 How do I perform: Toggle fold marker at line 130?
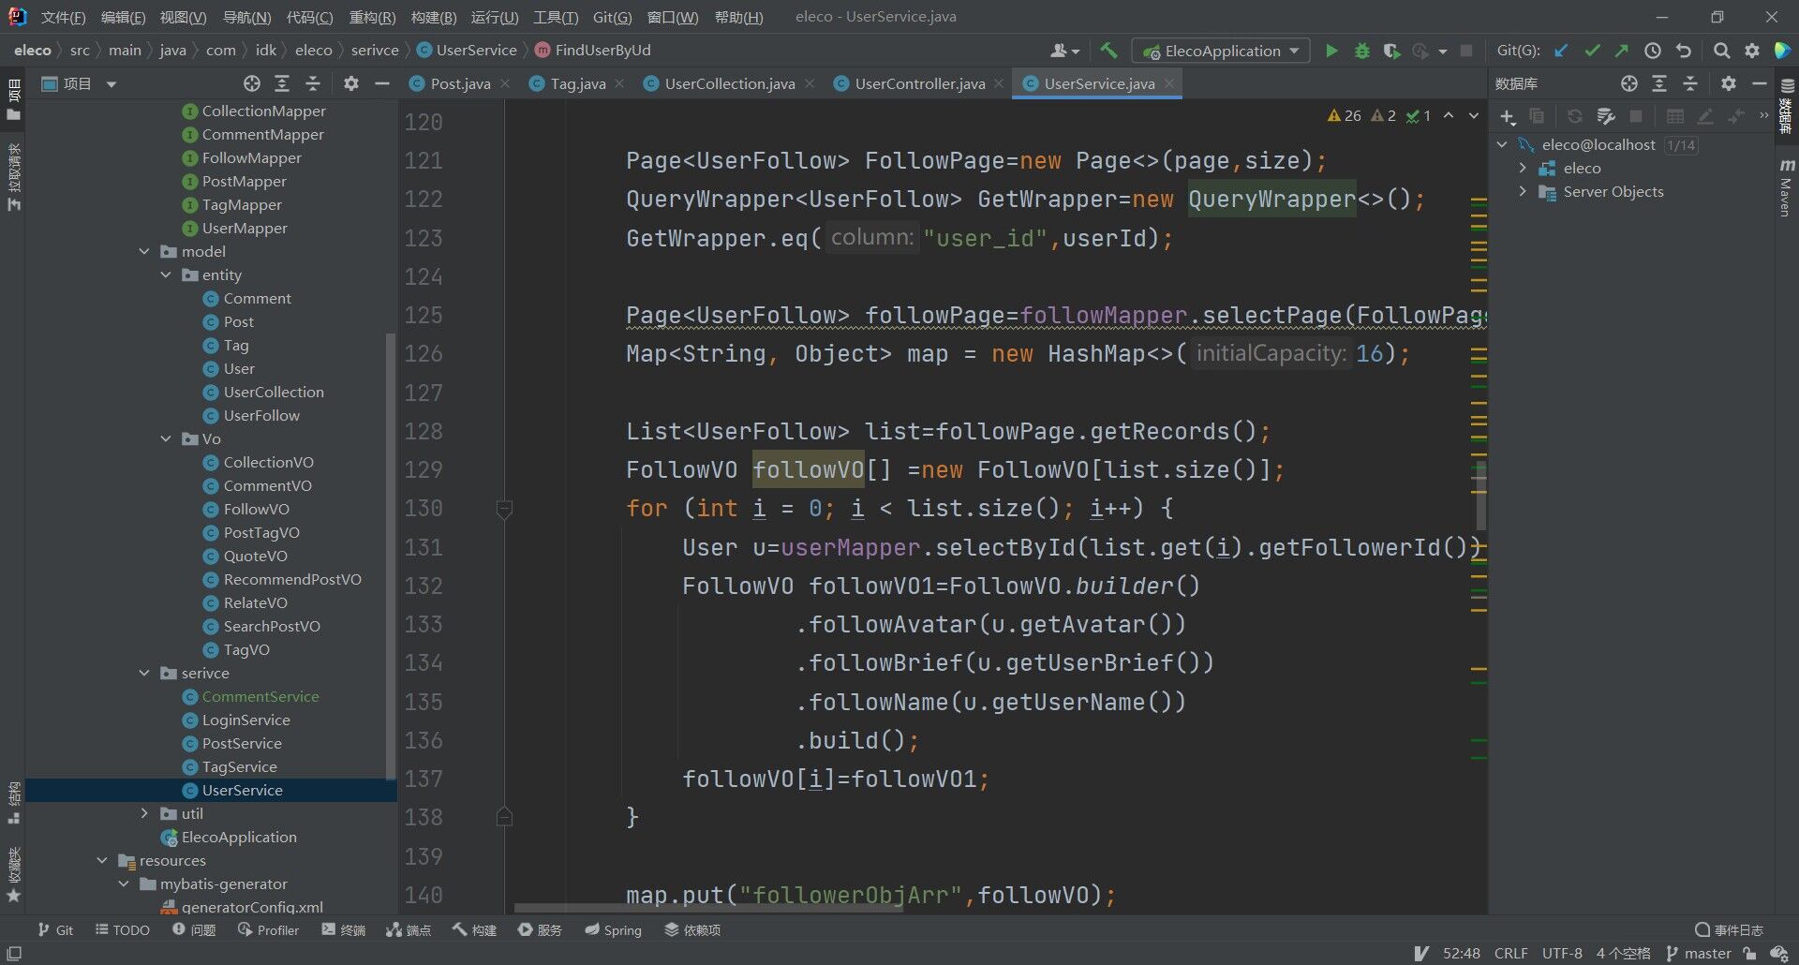coord(504,509)
